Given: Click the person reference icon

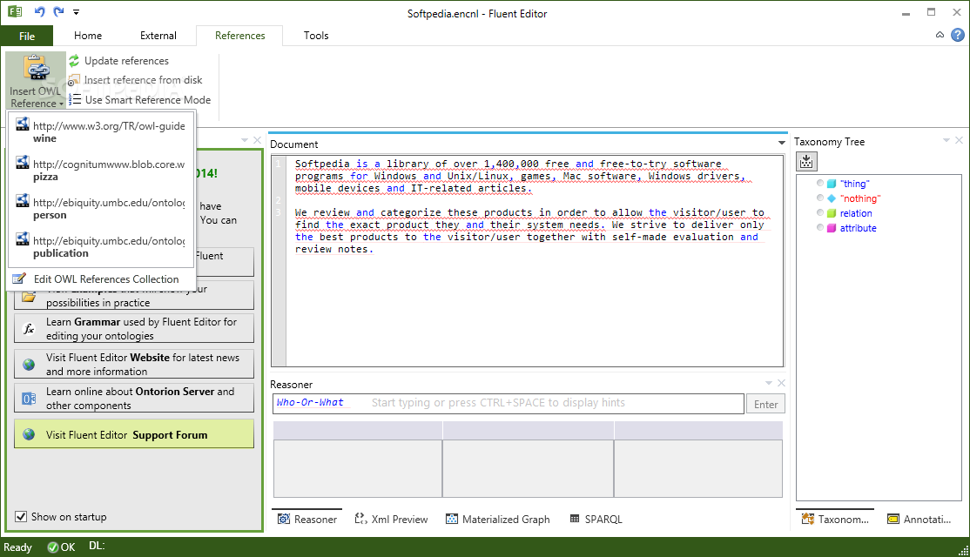Looking at the screenshot, I should 23,200.
